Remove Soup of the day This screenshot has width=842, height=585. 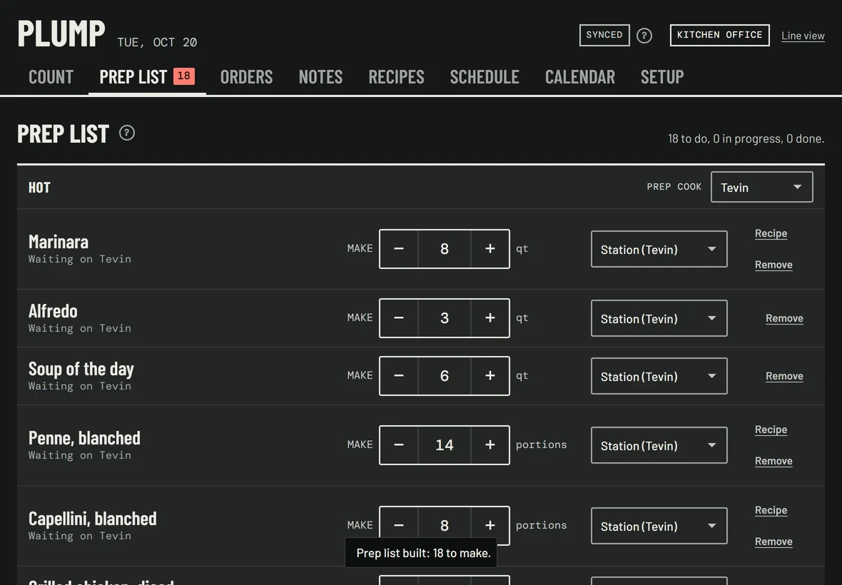pyautogui.click(x=784, y=376)
